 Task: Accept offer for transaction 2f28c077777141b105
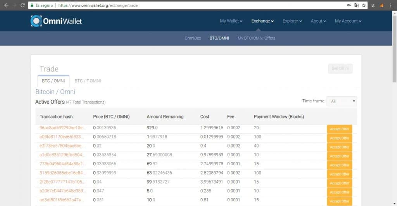click(x=339, y=183)
